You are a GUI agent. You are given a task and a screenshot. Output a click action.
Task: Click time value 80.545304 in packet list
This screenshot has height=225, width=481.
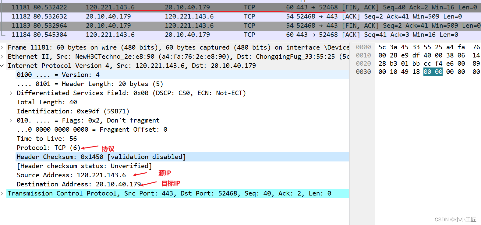coord(50,35)
